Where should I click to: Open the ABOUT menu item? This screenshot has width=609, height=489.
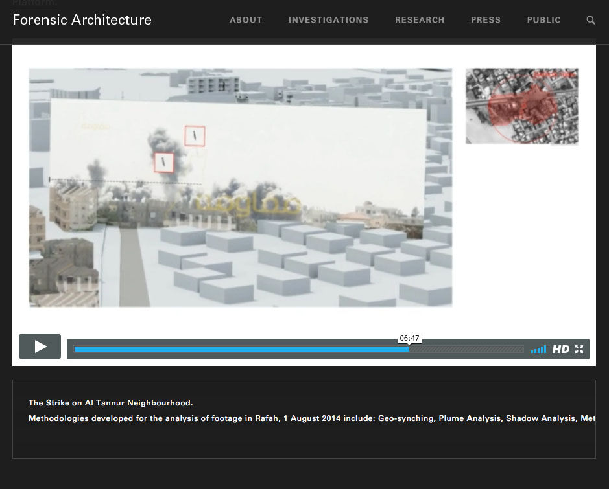(x=246, y=20)
